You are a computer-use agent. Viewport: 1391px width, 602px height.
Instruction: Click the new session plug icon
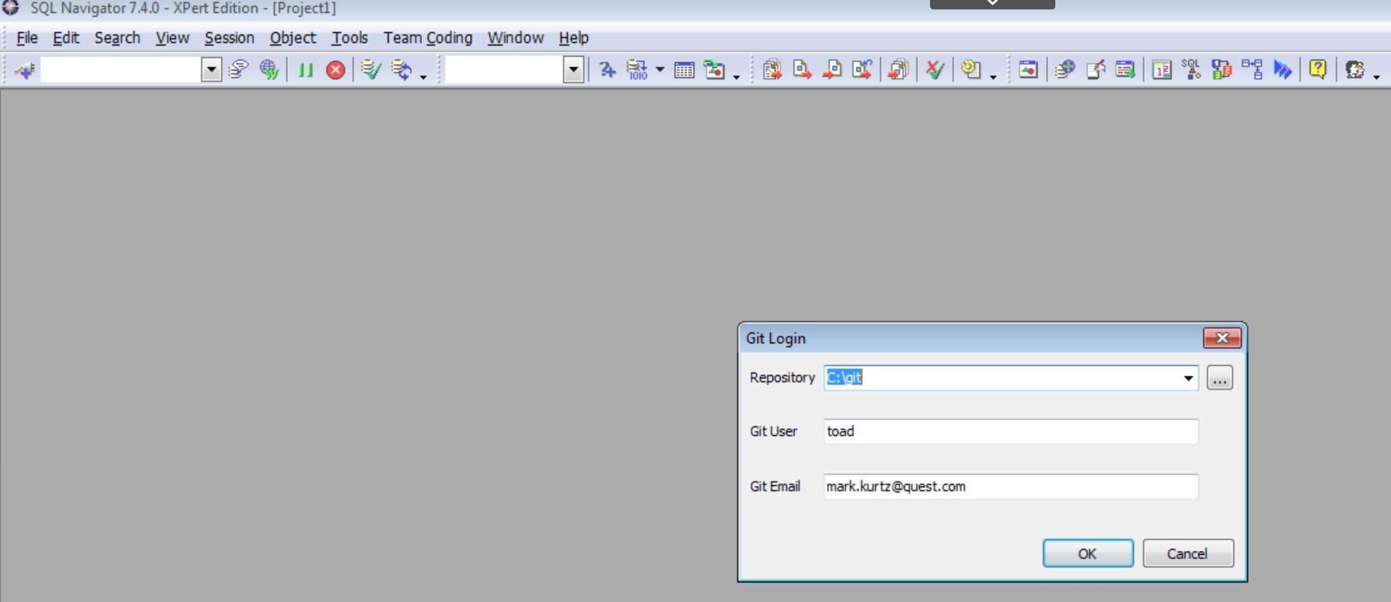pyautogui.click(x=25, y=69)
